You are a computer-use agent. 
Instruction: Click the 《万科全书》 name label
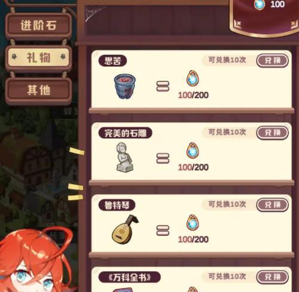130,277
